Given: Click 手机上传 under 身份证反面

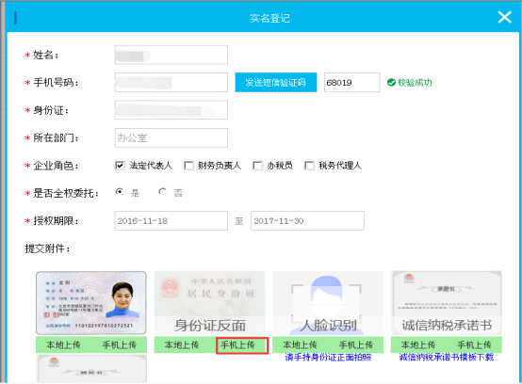Looking at the screenshot, I should [242, 345].
